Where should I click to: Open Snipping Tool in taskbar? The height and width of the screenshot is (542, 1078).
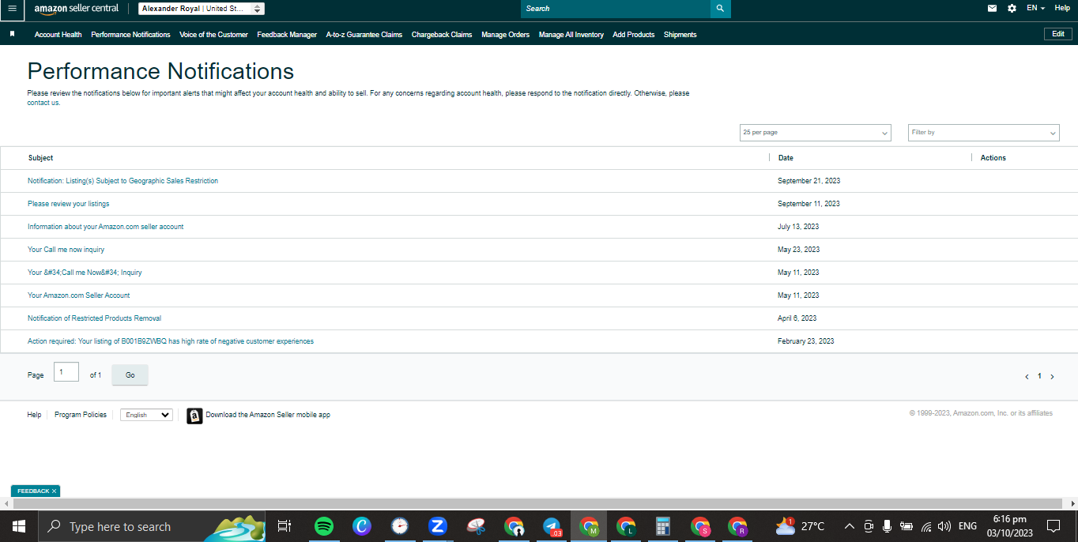tap(476, 526)
